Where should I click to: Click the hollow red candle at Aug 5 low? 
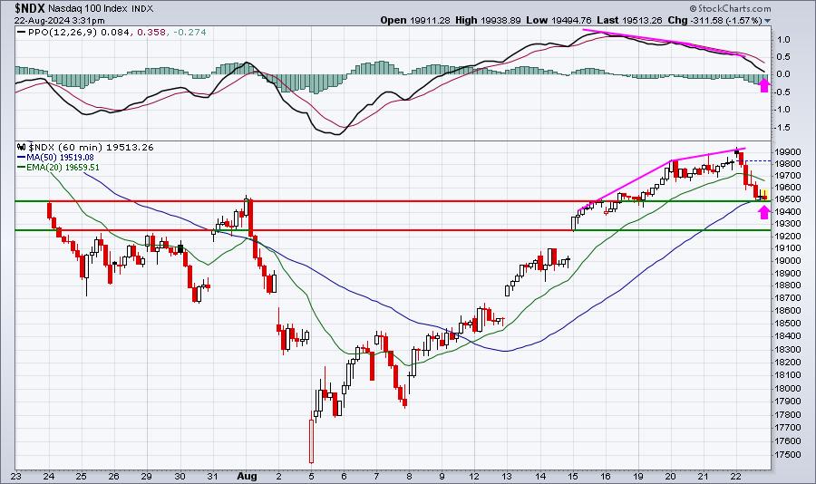pos(311,441)
